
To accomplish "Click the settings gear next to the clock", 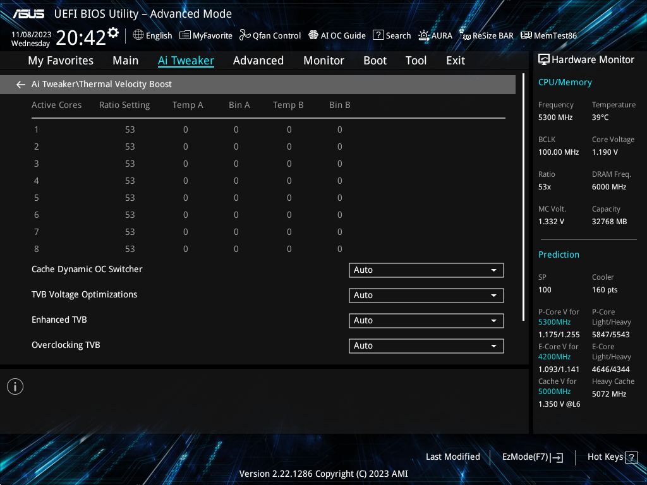I will (x=113, y=33).
